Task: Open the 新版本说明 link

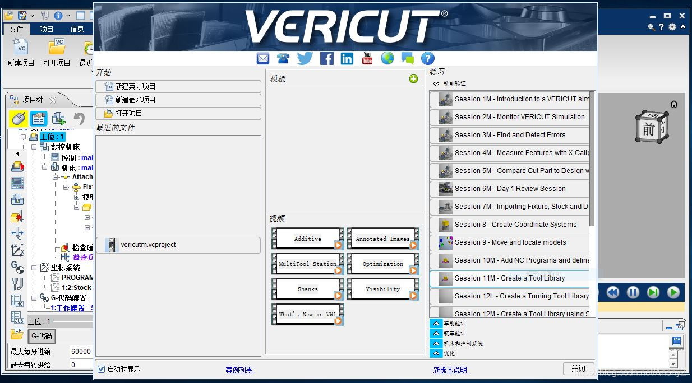Action: pos(450,370)
